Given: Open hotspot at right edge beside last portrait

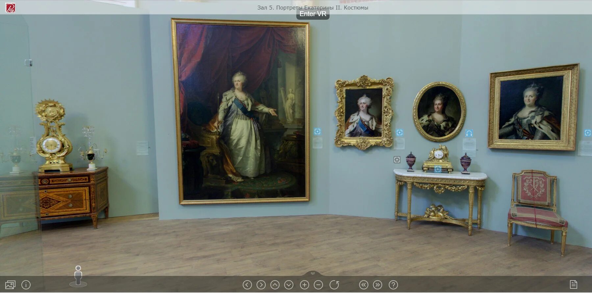Looking at the screenshot, I should [588, 133].
